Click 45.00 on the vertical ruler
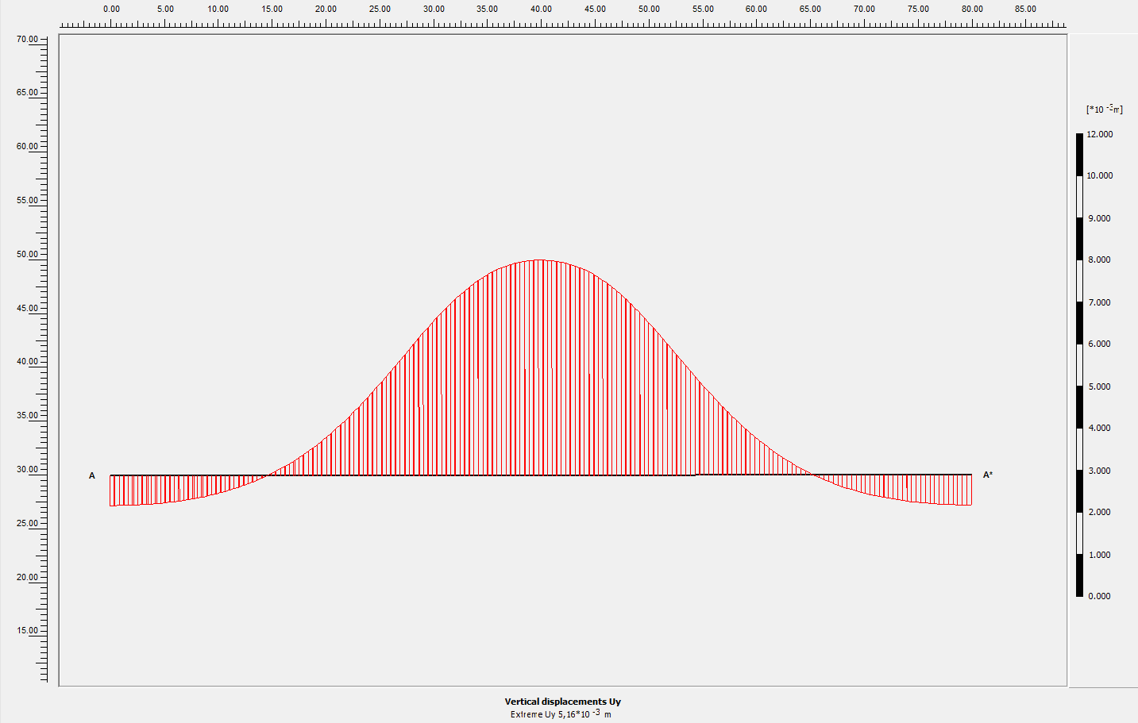1138x723 pixels. [x=27, y=308]
